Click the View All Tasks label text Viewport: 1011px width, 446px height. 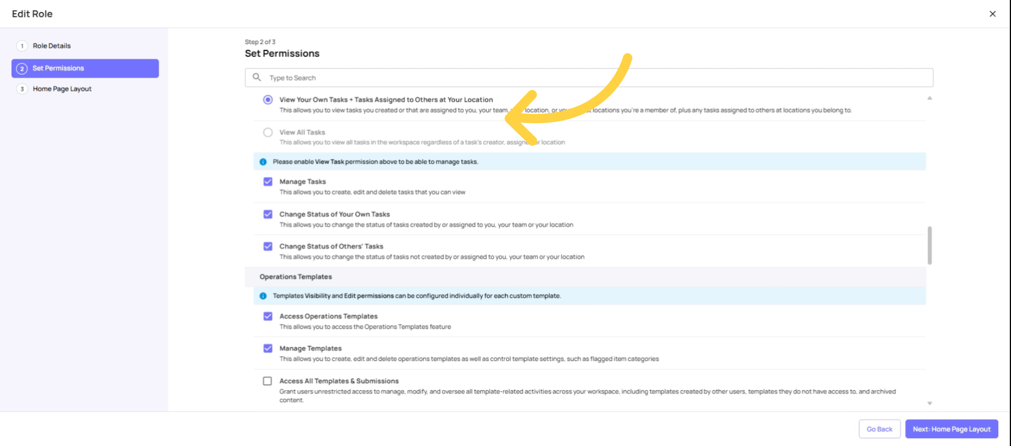(x=302, y=133)
